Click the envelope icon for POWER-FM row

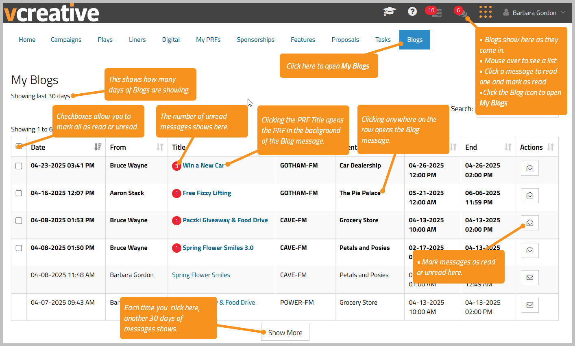pyautogui.click(x=530, y=305)
